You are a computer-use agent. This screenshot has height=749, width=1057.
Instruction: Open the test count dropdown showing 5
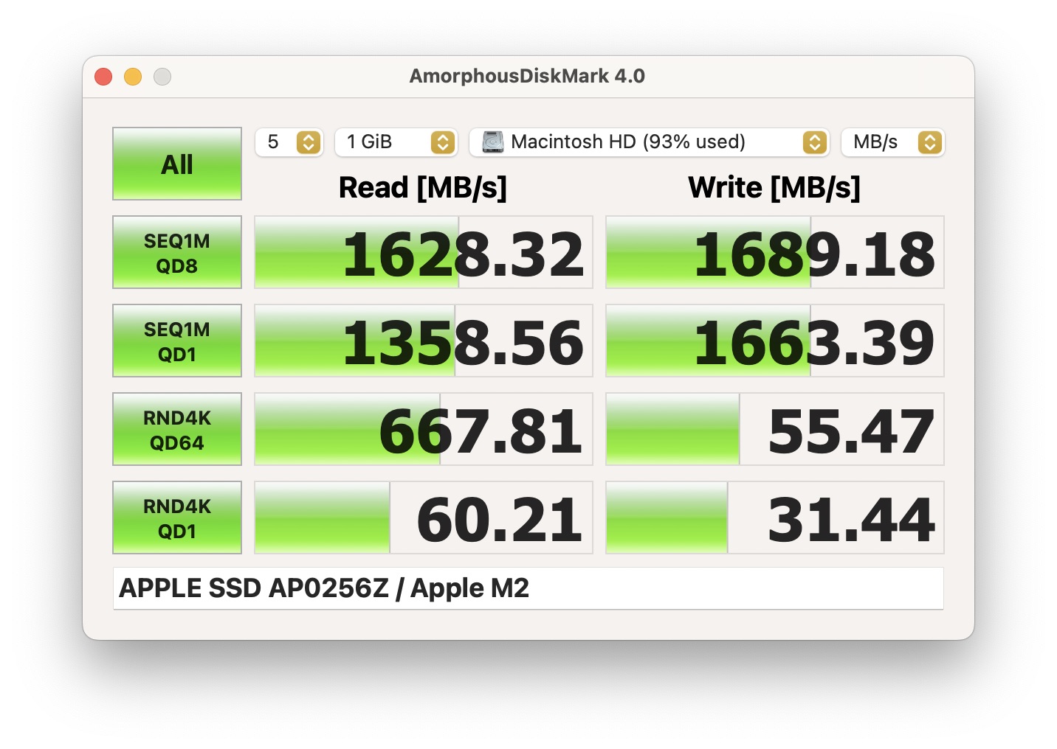289,142
